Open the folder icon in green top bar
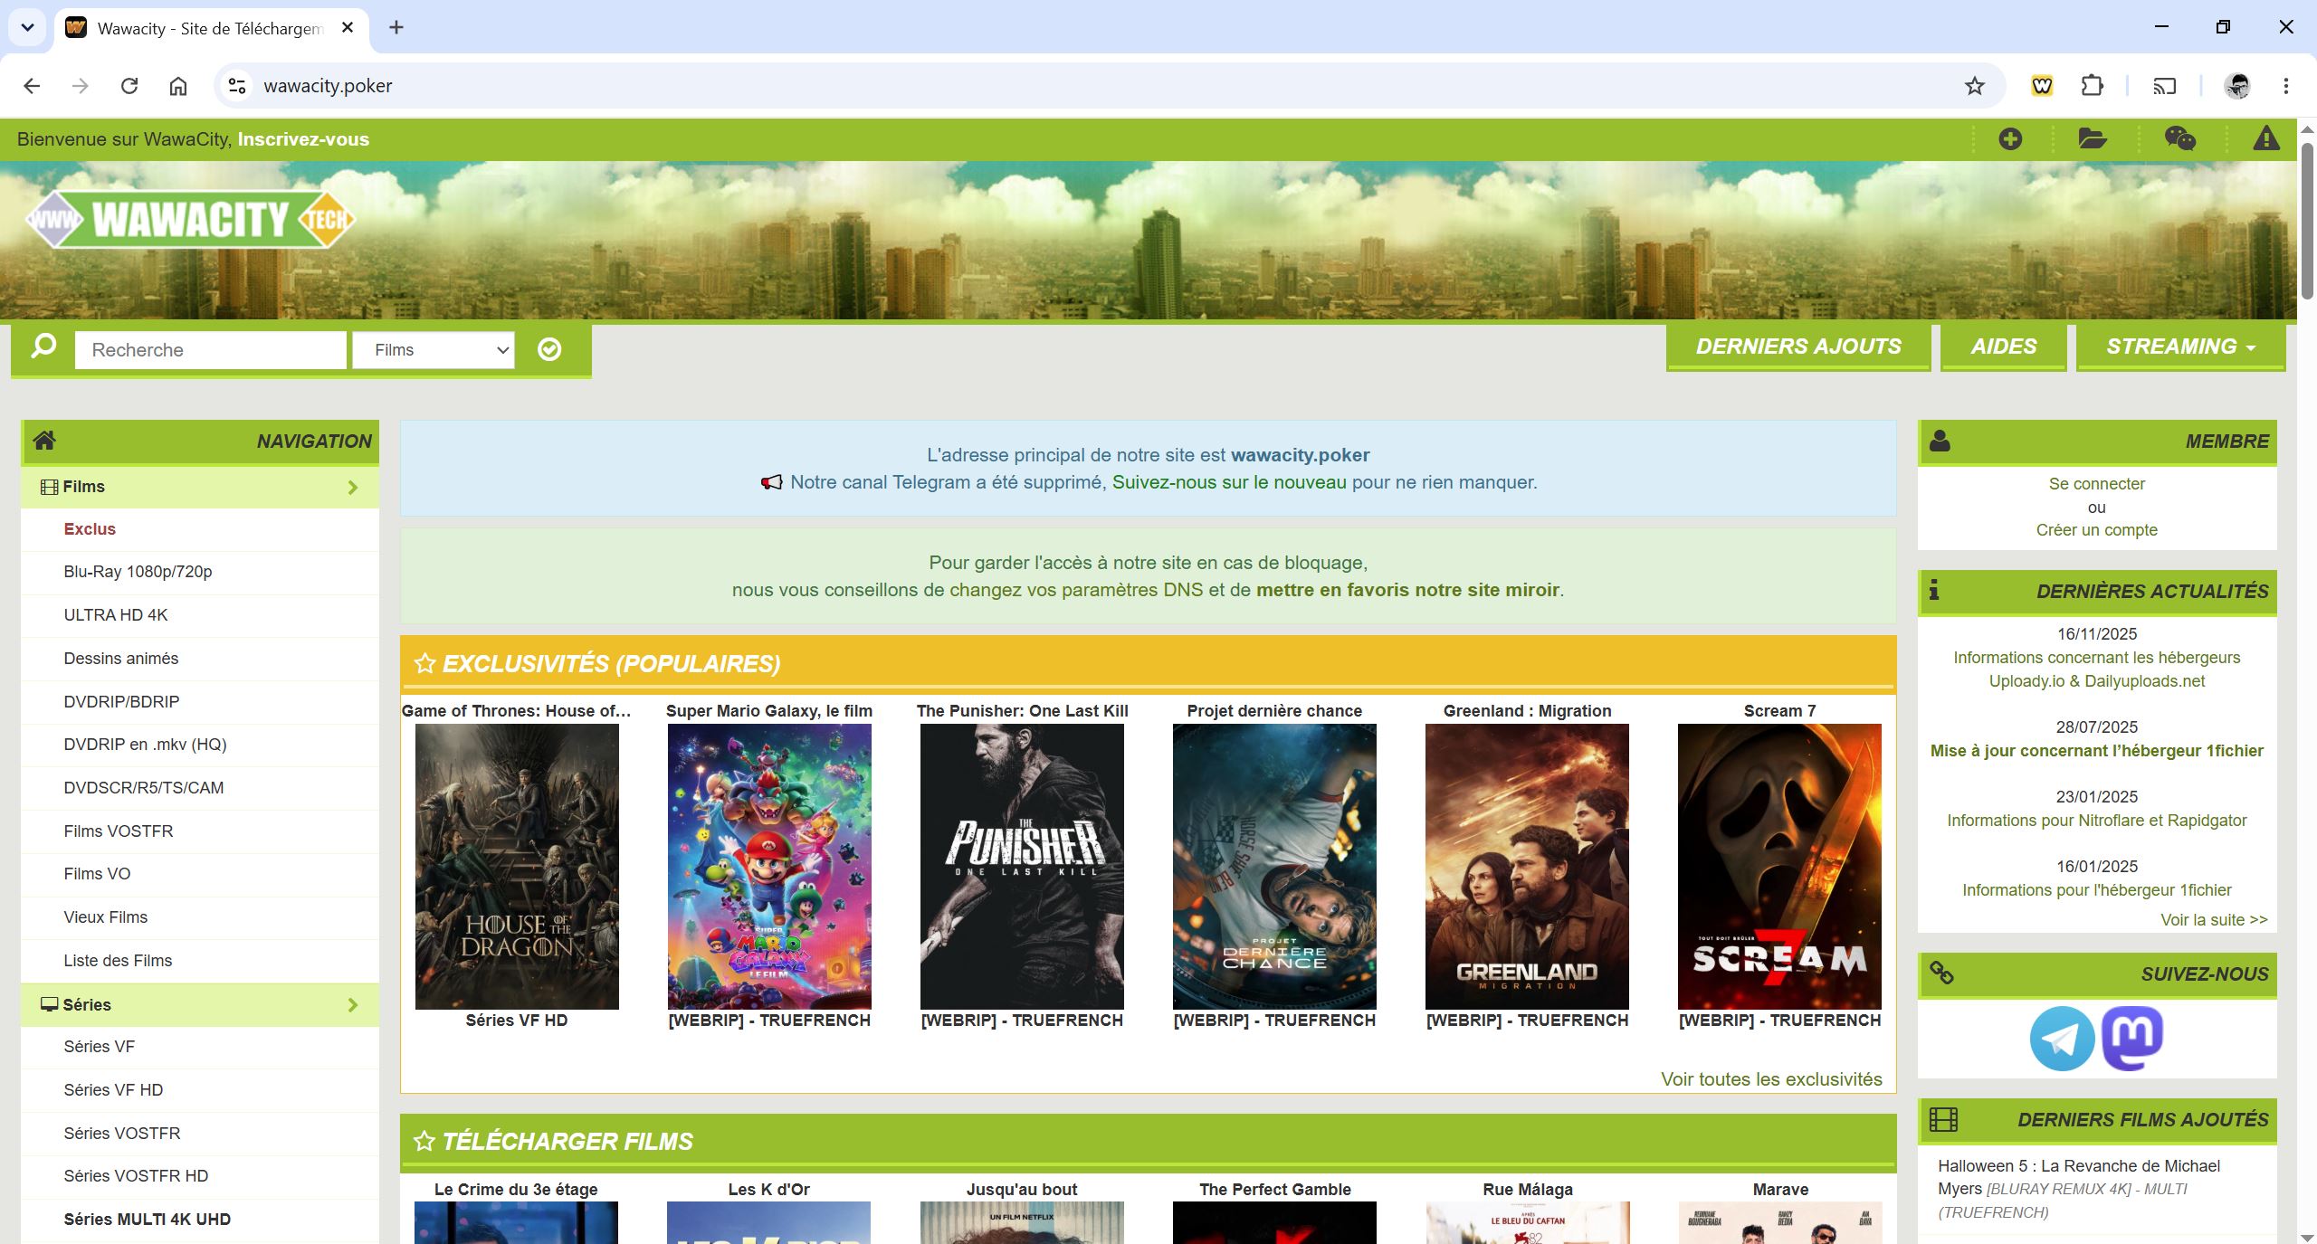 [2093, 139]
